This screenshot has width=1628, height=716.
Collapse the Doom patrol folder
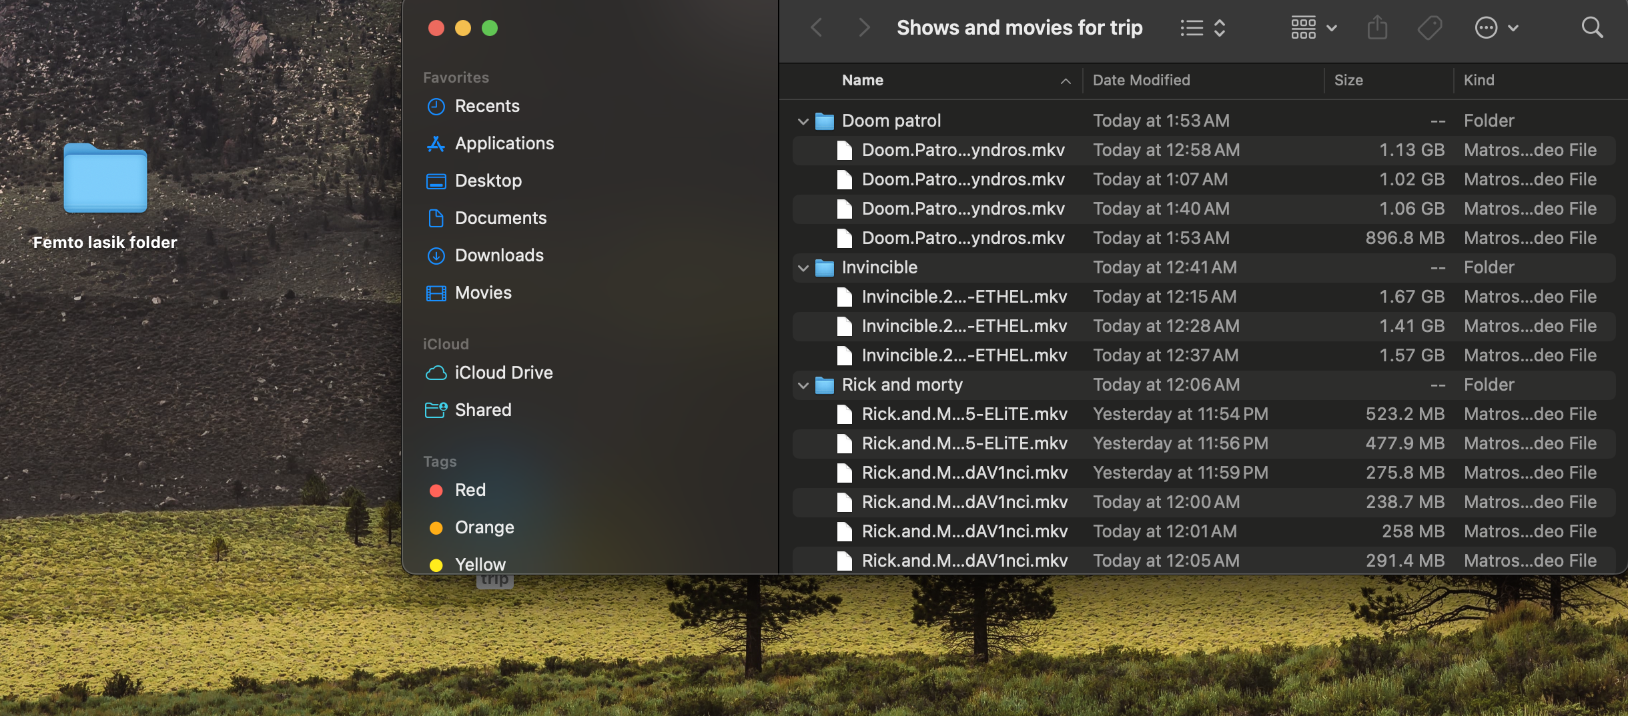coord(803,121)
